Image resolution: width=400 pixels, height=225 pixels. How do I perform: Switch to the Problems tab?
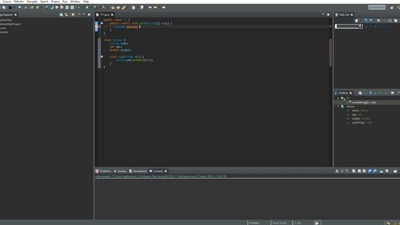[x=103, y=171]
